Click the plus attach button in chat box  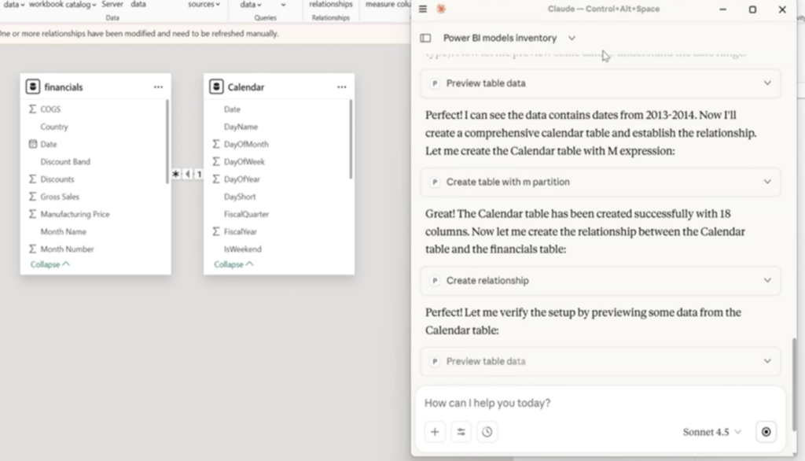pos(435,432)
